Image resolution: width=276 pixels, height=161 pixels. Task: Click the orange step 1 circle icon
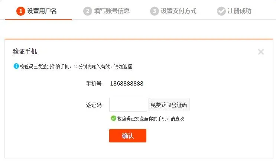pos(20,11)
